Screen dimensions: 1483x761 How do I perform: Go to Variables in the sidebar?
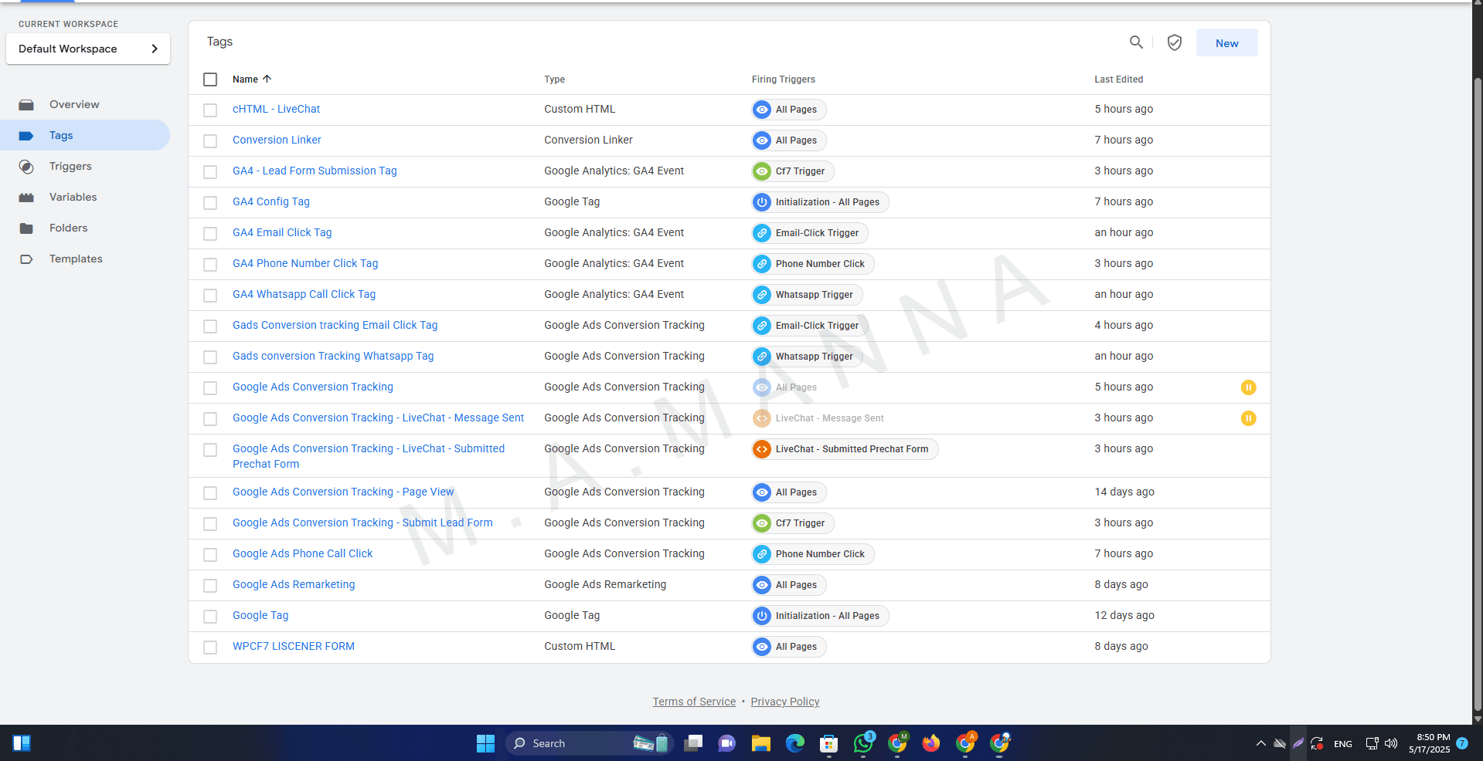click(x=73, y=197)
